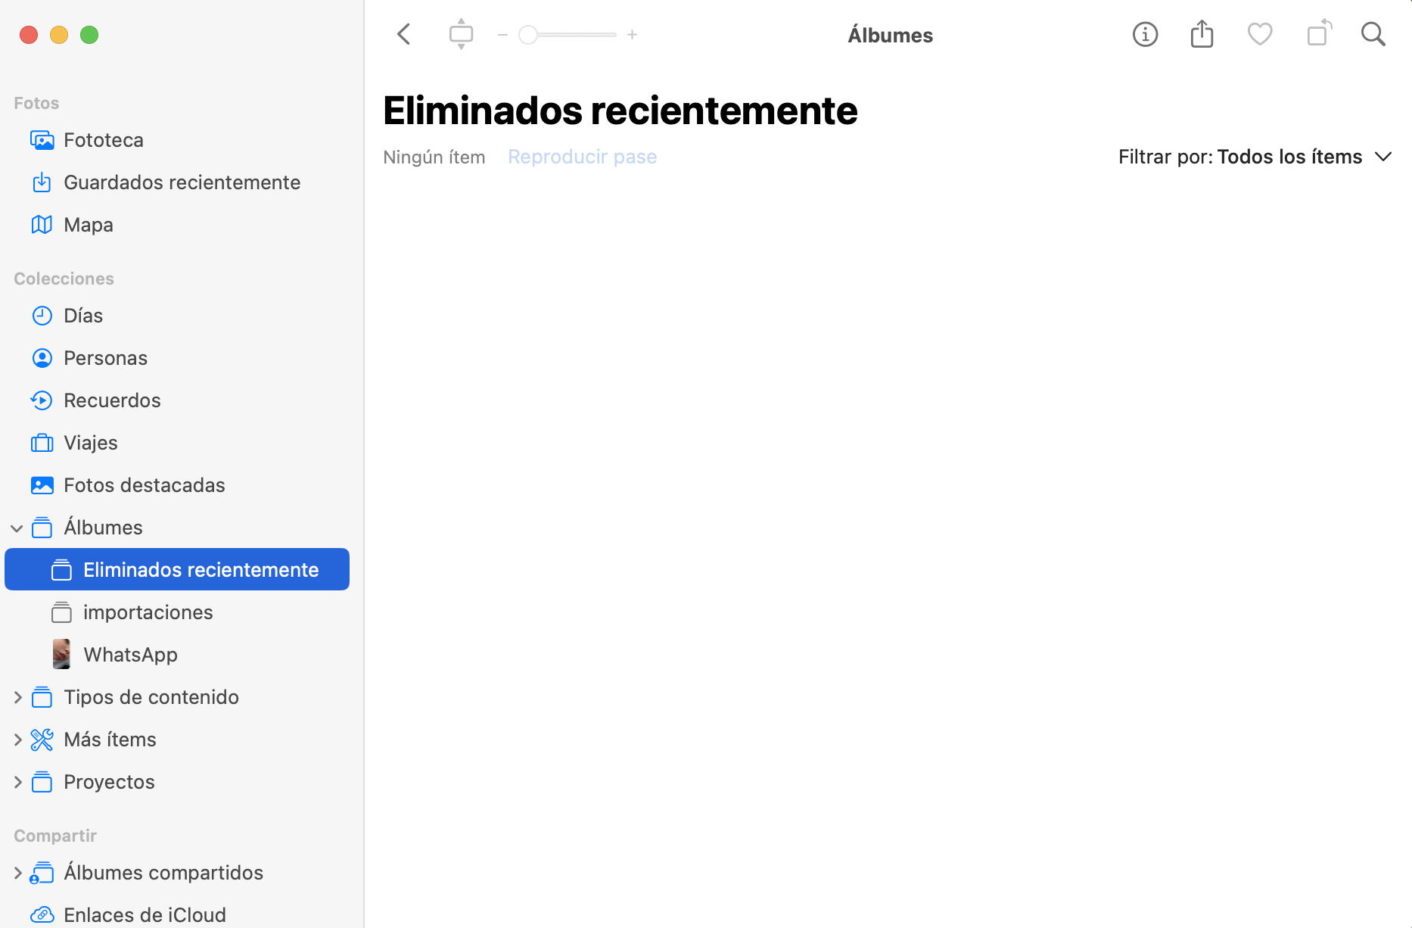
Task: Select the importaciones album
Action: tap(148, 612)
